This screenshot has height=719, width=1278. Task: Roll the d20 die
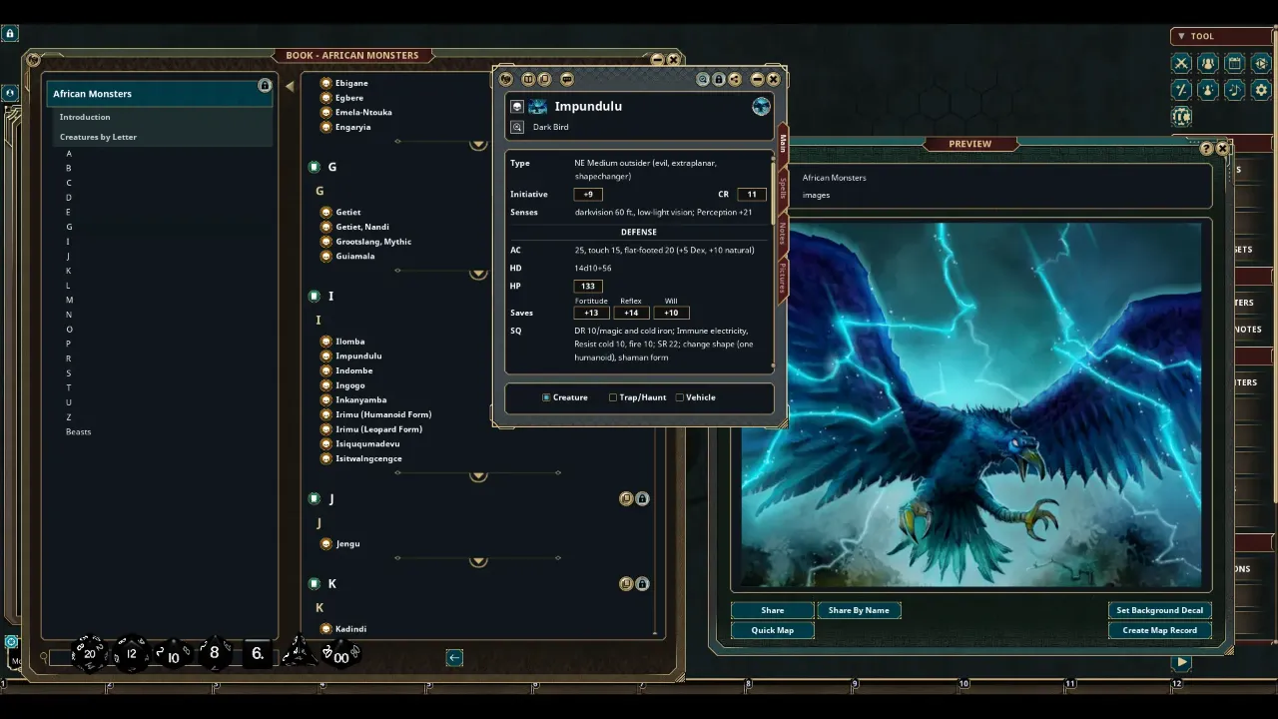point(89,654)
